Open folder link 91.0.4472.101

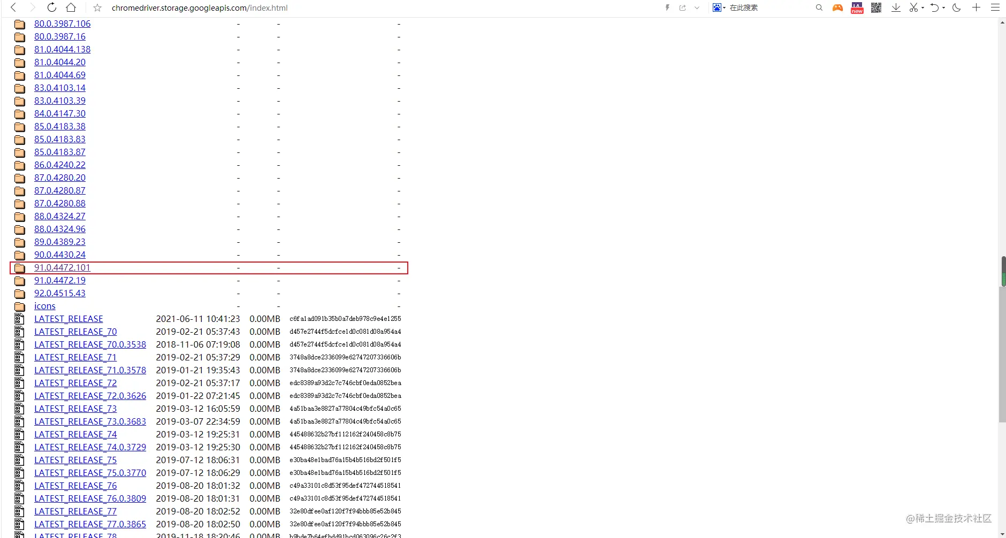point(62,267)
